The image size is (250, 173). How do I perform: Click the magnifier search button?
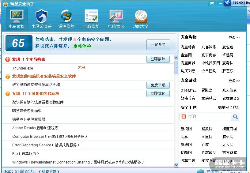(x=235, y=117)
